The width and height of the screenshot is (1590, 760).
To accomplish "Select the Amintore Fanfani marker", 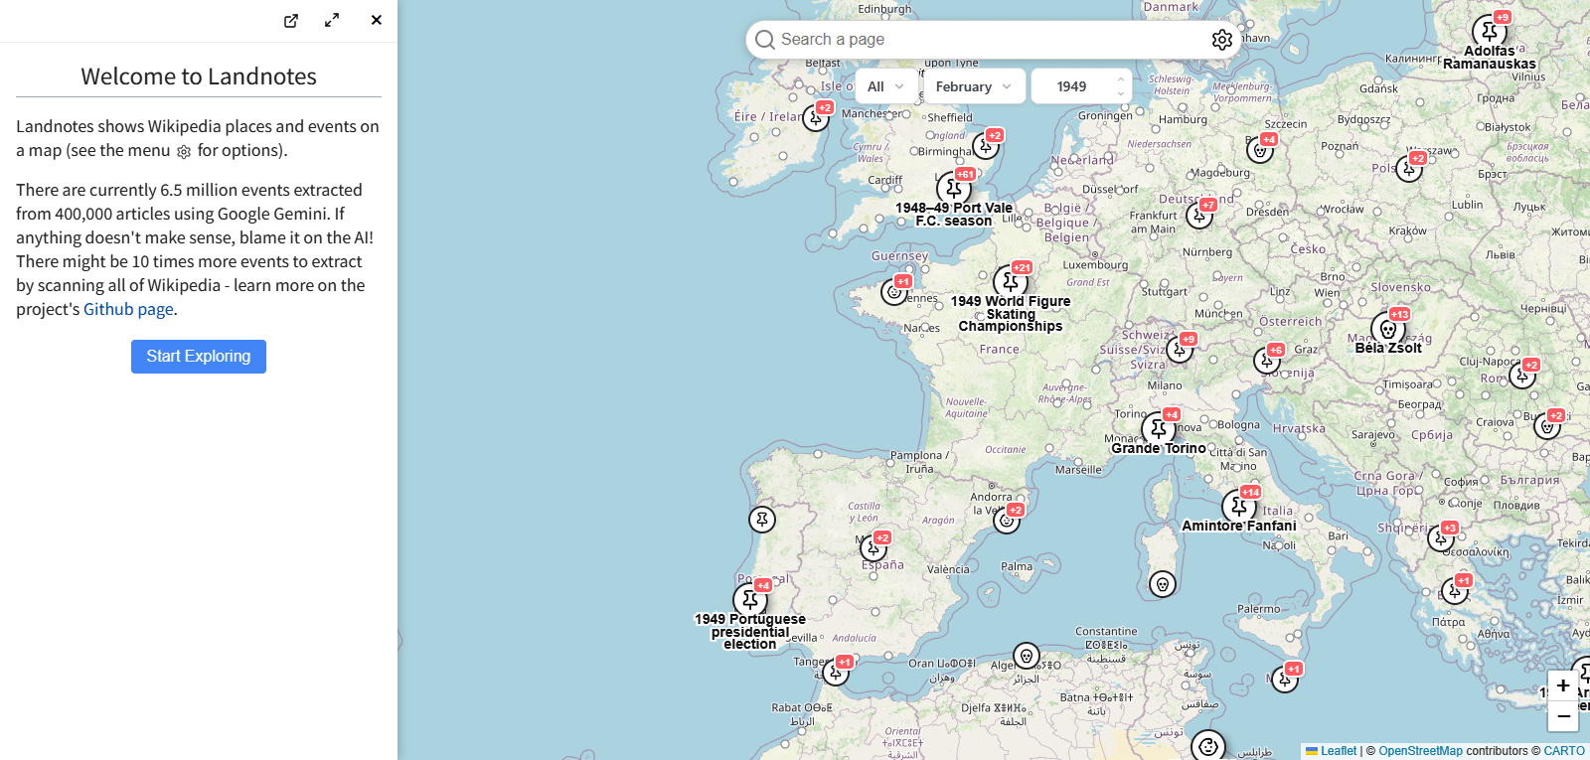I will (x=1238, y=507).
